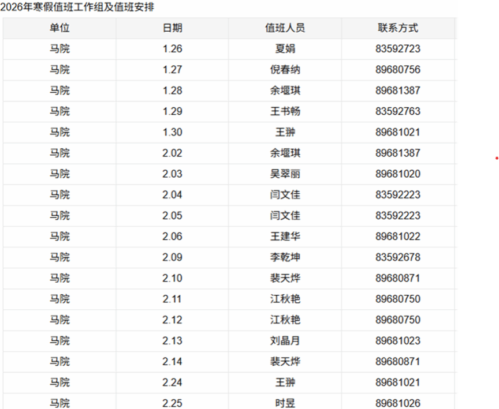Click phone number 89680756
Screen dimensions: 499x409
(397, 70)
